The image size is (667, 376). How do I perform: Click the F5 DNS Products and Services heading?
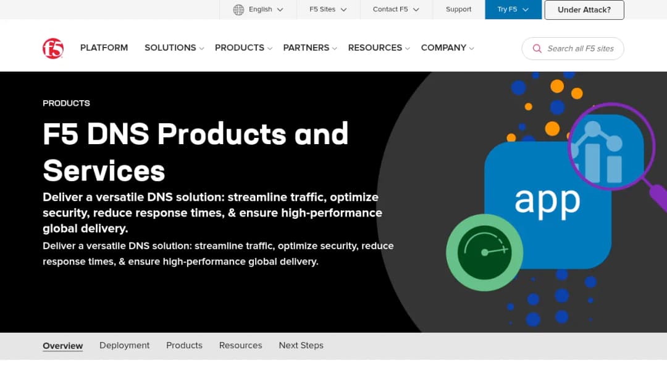[196, 152]
